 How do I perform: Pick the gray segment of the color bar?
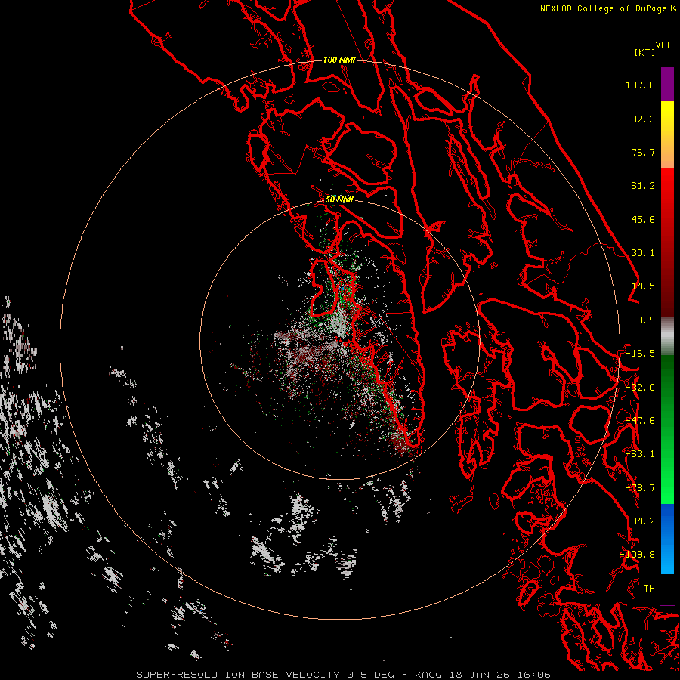(x=667, y=336)
